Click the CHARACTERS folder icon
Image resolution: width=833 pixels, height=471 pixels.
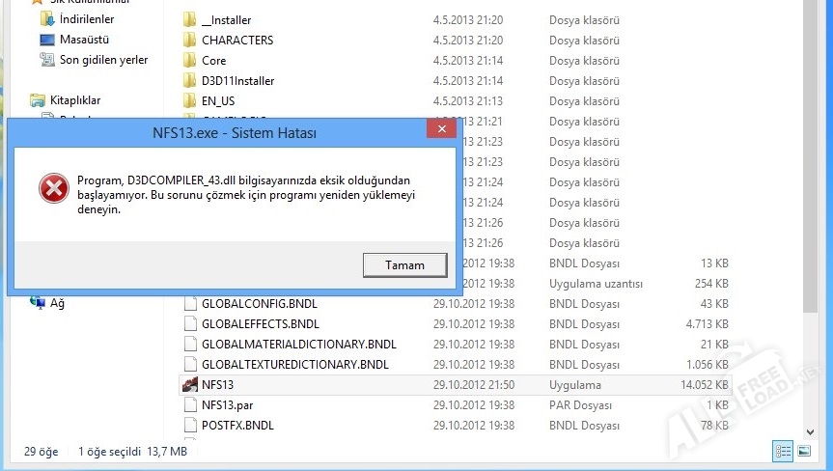(x=190, y=41)
